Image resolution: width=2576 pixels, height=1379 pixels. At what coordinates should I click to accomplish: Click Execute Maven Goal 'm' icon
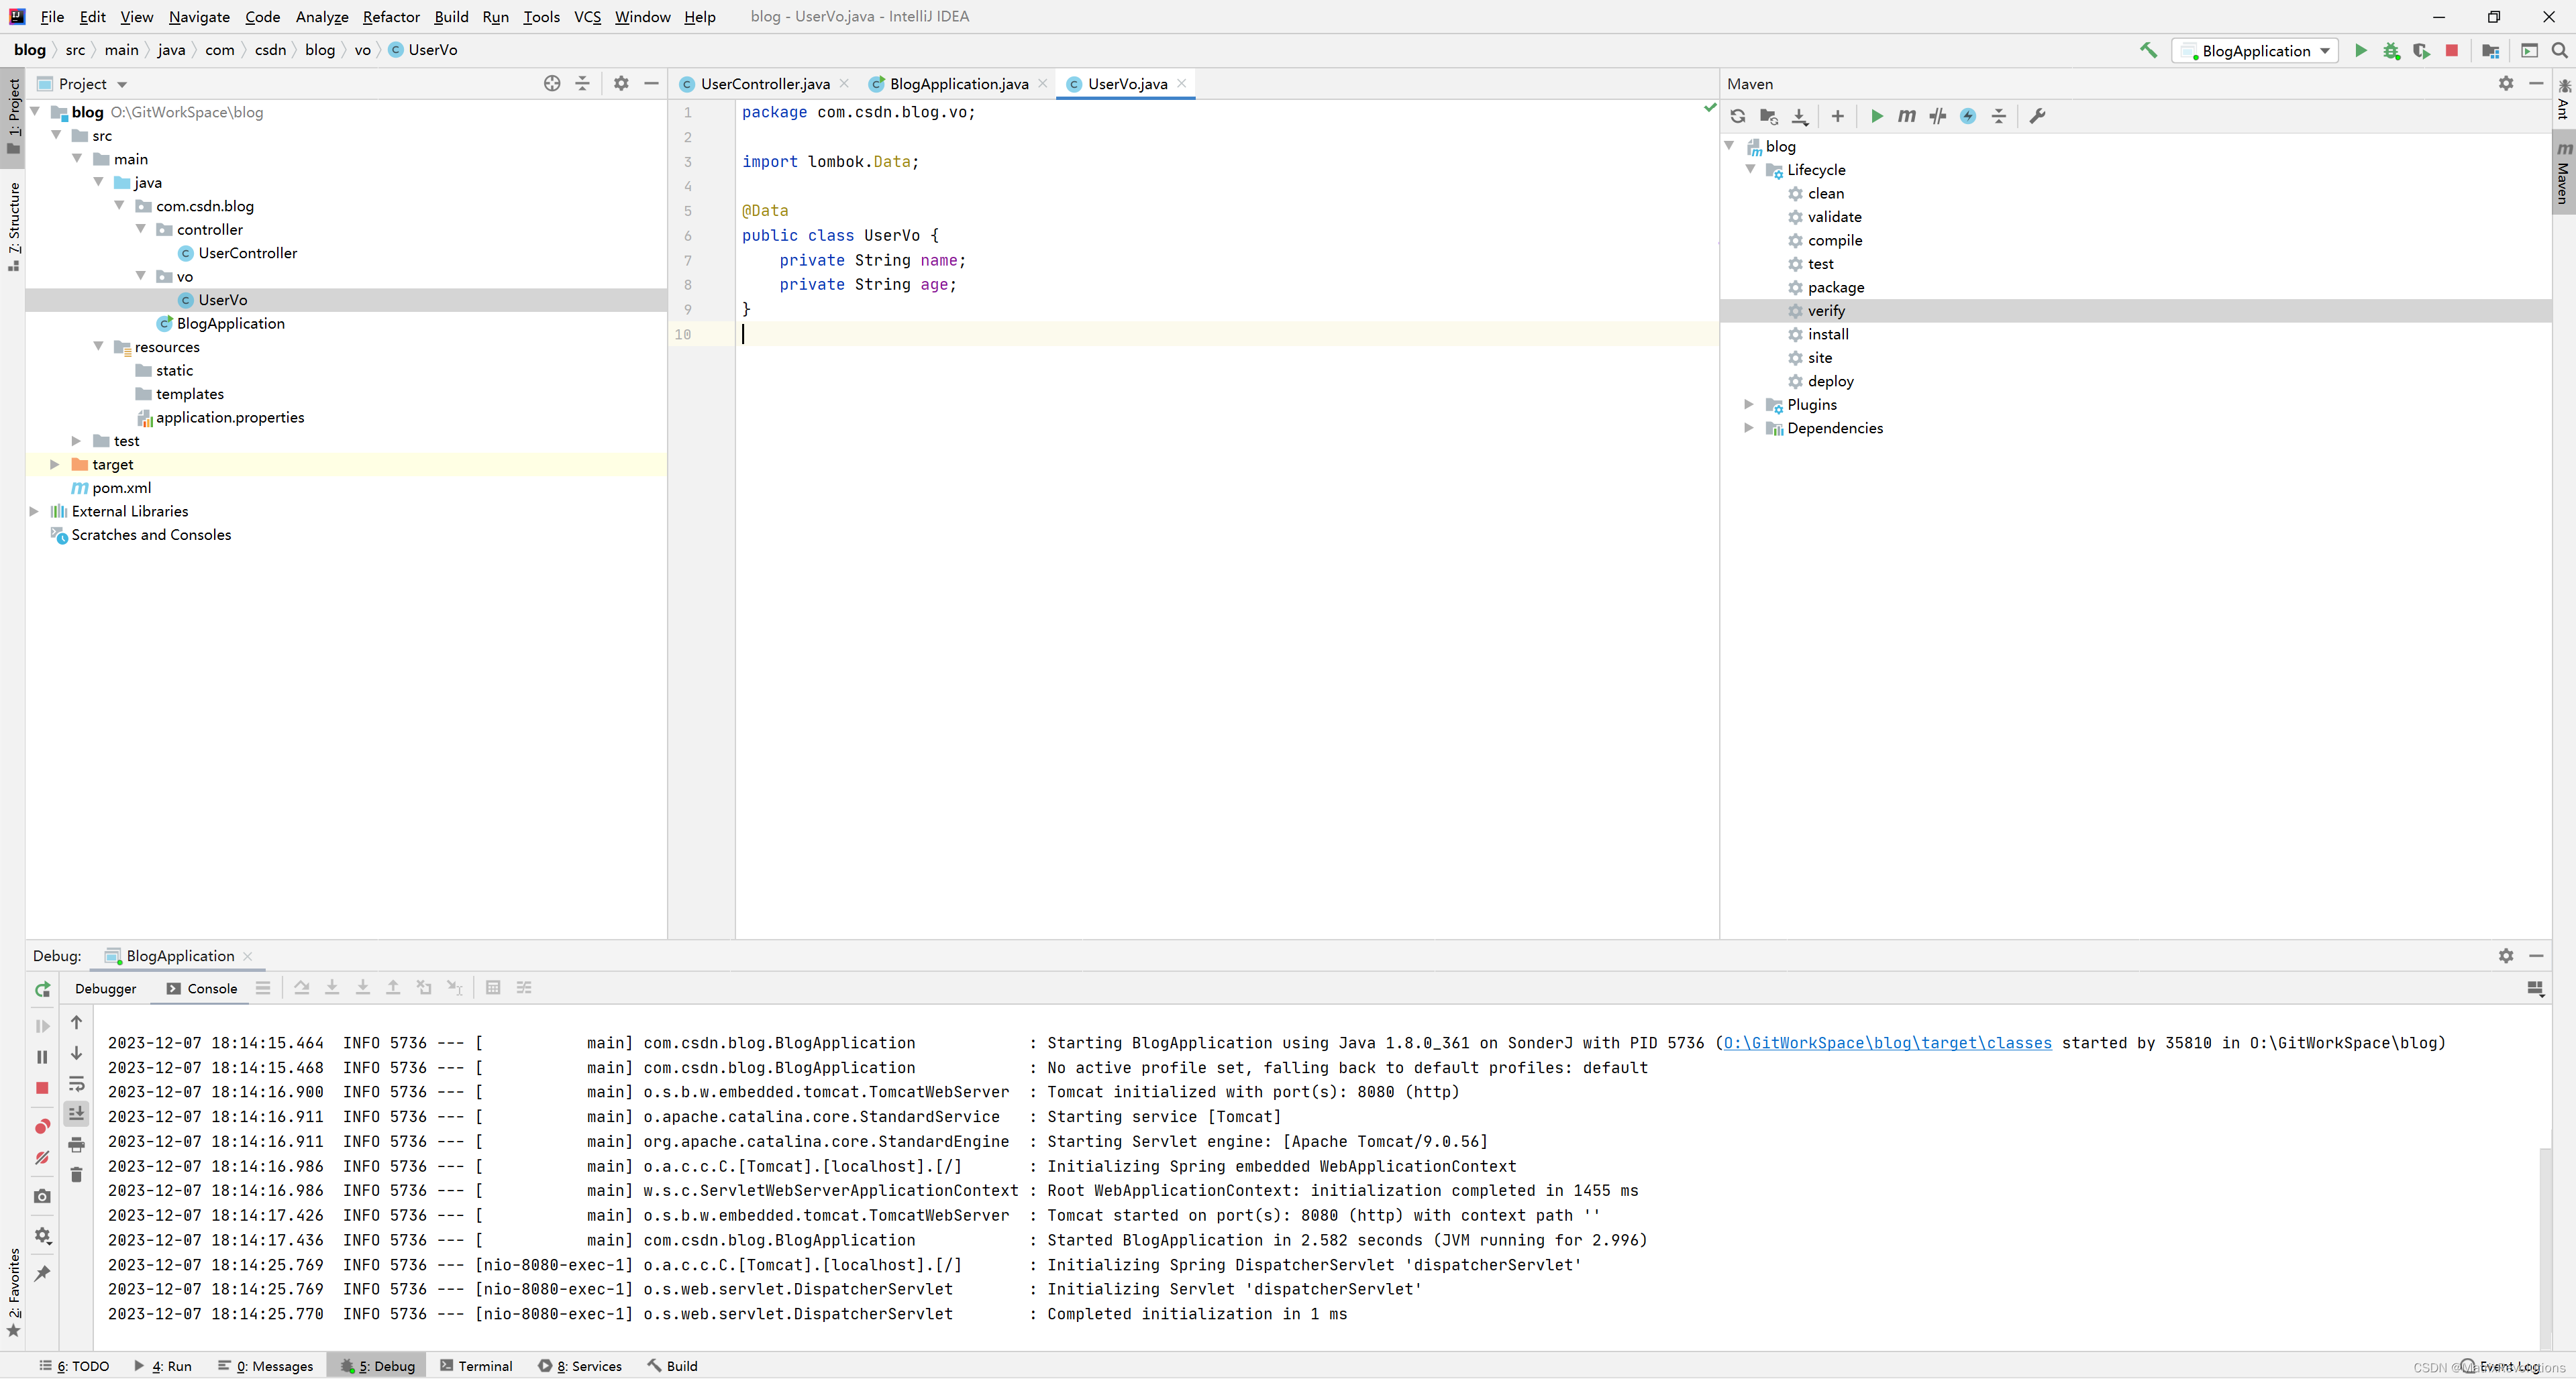tap(1907, 116)
